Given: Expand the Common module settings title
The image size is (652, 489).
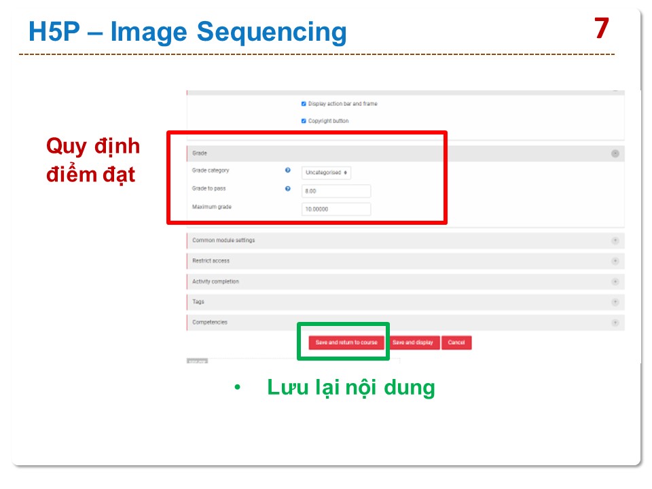Looking at the screenshot, I should [223, 240].
